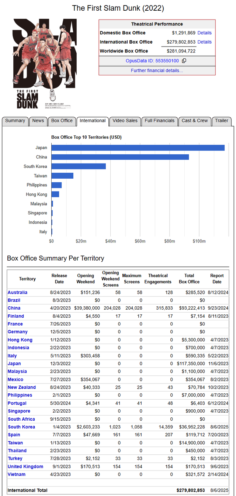Select the Video Sales tab
Screen dimensions: 236x496
[x=125, y=121]
